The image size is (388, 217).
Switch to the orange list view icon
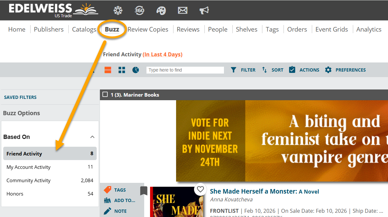tap(108, 70)
